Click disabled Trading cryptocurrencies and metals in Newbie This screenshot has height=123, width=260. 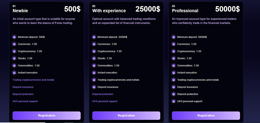pyautogui.click(x=33, y=80)
